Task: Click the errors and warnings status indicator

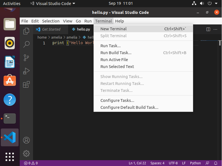Action: (x=31, y=163)
